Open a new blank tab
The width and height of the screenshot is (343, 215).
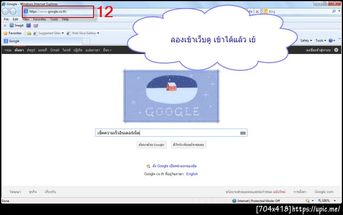(x=86, y=41)
